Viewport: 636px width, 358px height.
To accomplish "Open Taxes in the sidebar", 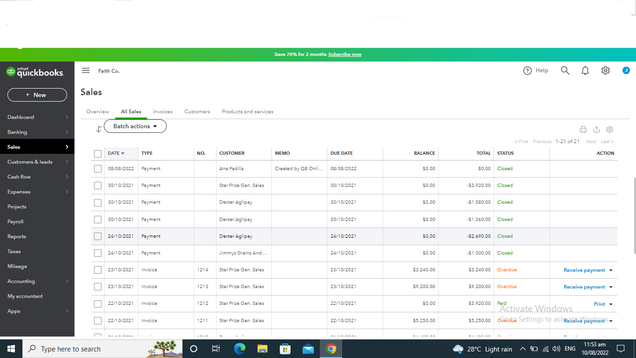I will (x=14, y=251).
